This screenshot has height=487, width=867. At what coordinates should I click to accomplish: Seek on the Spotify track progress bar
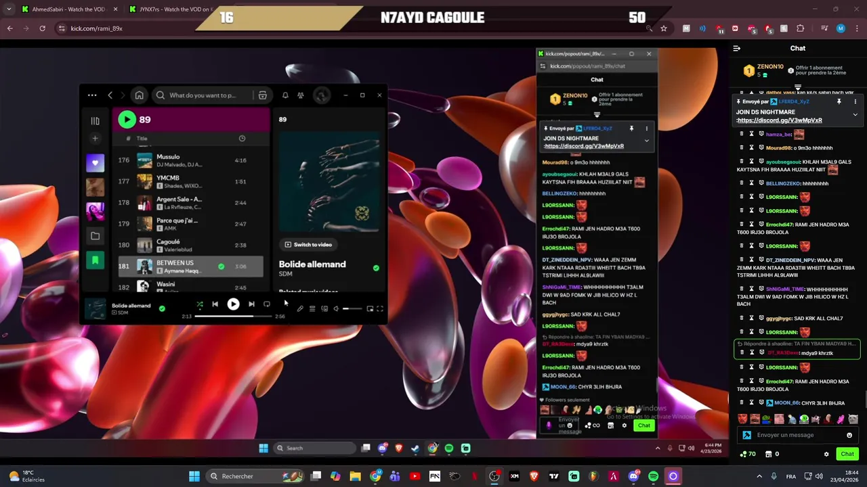point(234,316)
